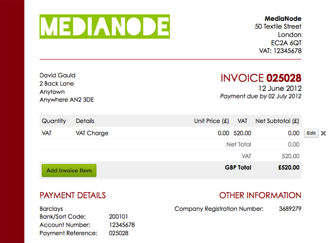Select the client name David Gauld
The image size is (328, 243).
(57, 75)
